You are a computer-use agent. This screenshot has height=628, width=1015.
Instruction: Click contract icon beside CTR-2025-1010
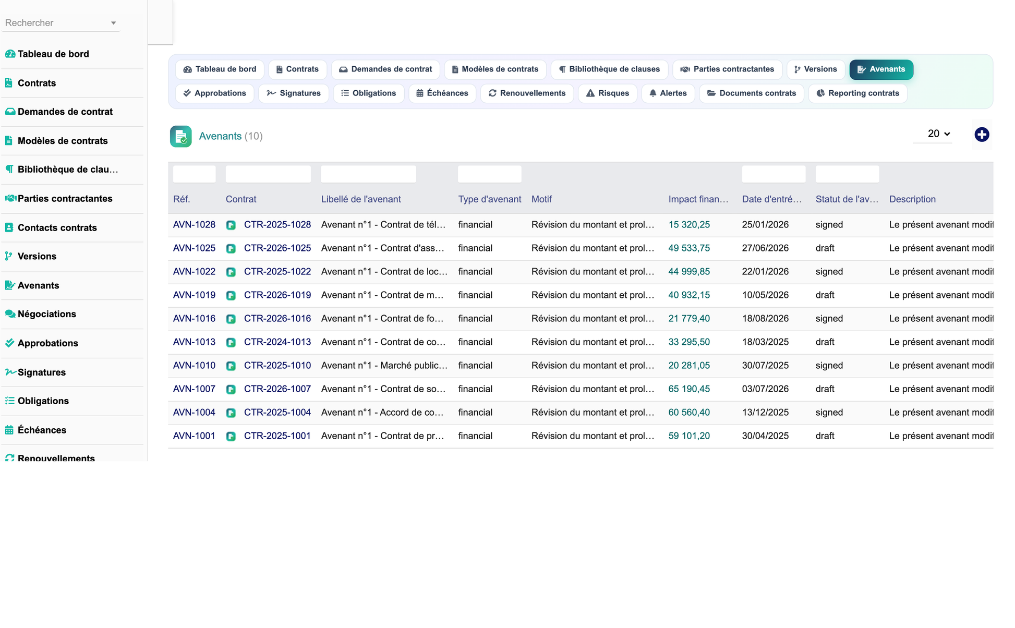point(231,366)
